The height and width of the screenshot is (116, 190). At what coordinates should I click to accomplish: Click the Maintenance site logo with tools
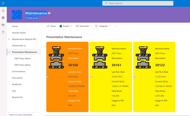point(17,15)
